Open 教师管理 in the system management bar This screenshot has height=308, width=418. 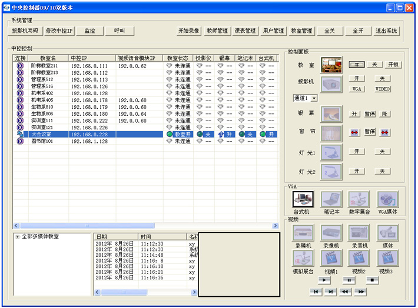218,31
